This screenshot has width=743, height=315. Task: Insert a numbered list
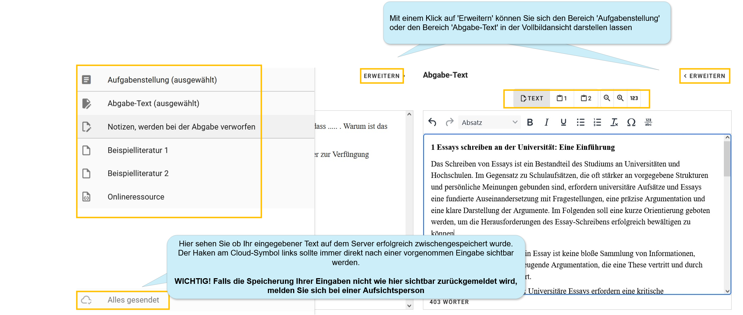[598, 122]
